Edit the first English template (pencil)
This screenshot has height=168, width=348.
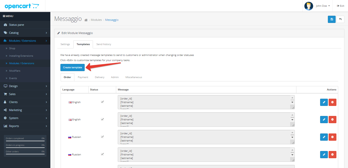pyautogui.click(x=324, y=102)
